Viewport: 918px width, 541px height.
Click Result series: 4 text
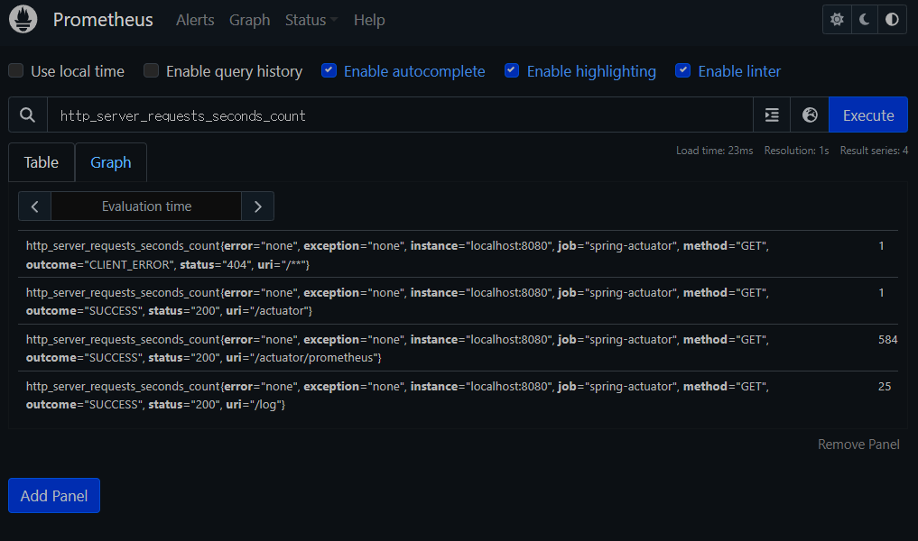coord(874,151)
